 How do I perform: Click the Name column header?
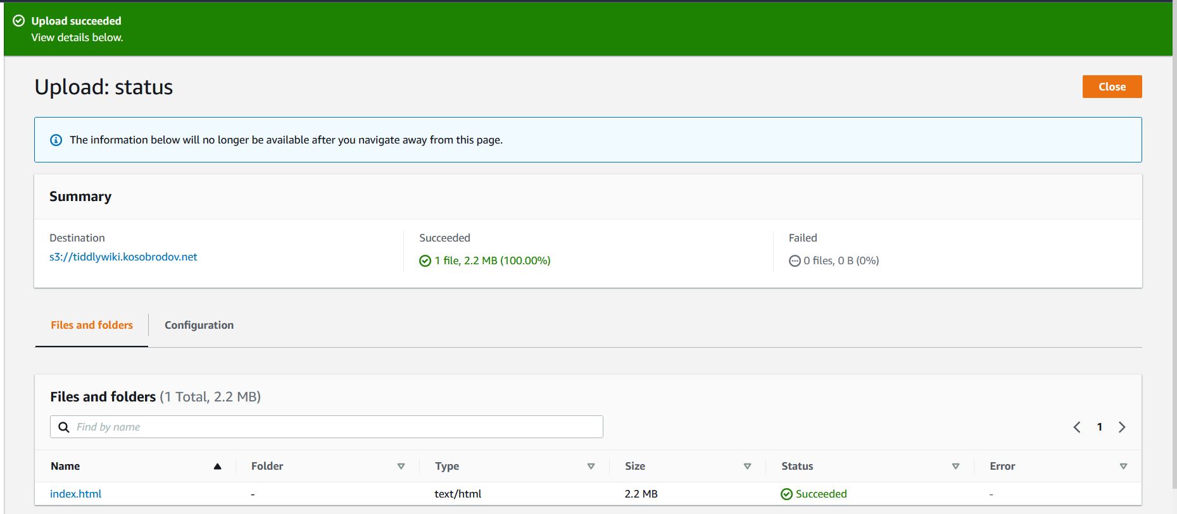coord(65,466)
